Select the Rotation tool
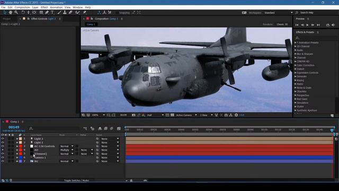 23,13
